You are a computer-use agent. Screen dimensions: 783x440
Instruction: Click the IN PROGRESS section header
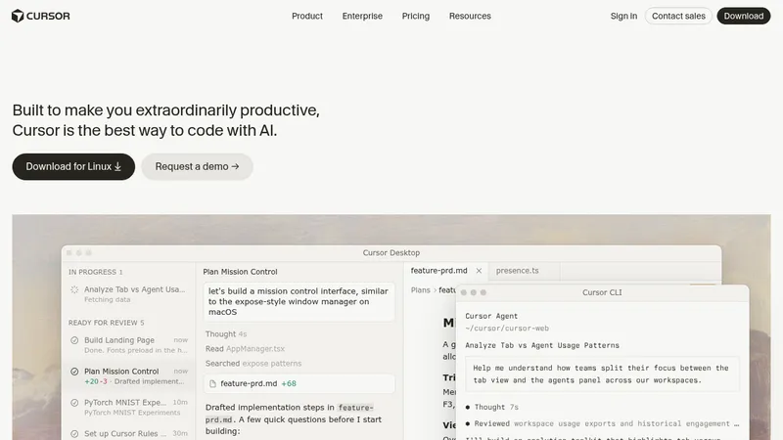click(x=95, y=272)
